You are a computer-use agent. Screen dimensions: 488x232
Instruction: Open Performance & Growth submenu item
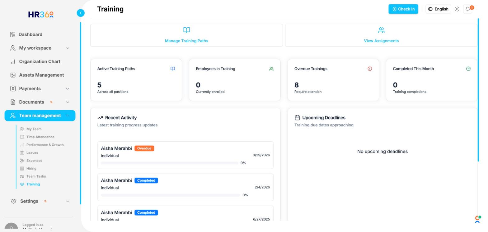[x=45, y=145]
